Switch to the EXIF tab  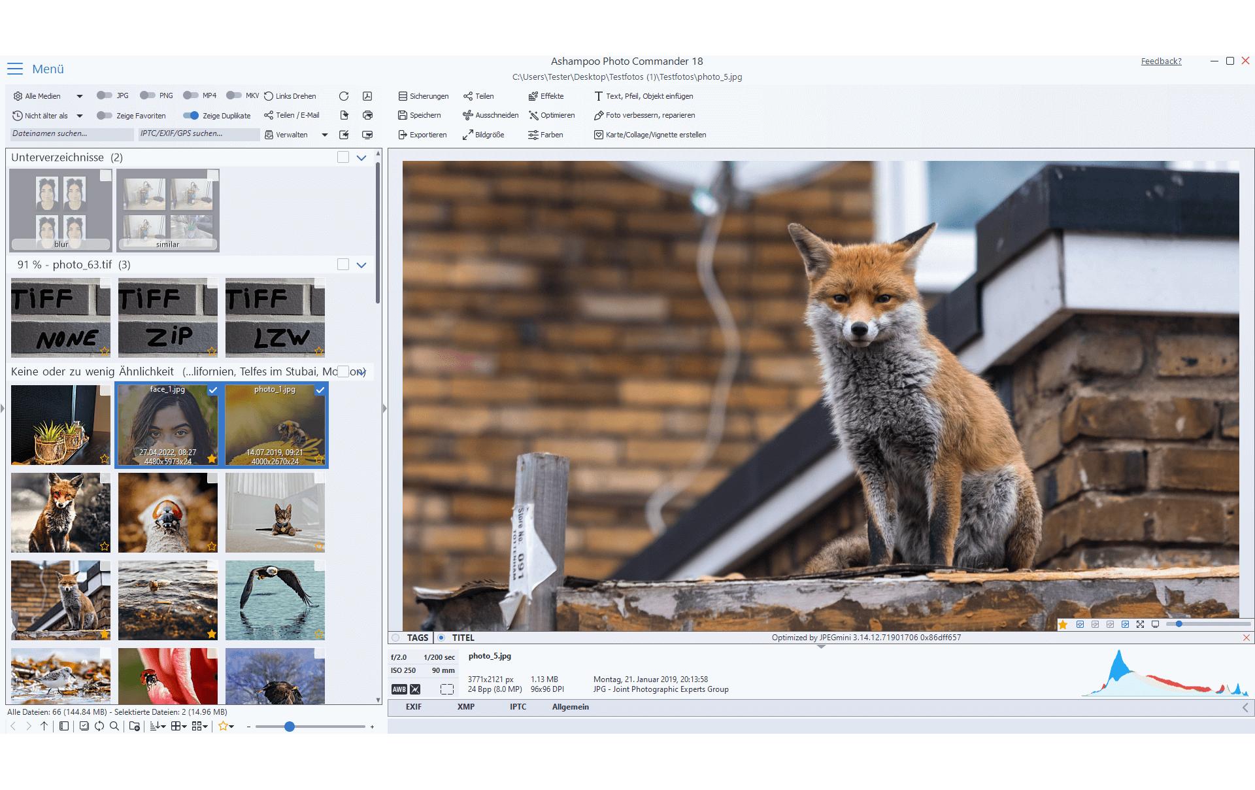pyautogui.click(x=414, y=707)
